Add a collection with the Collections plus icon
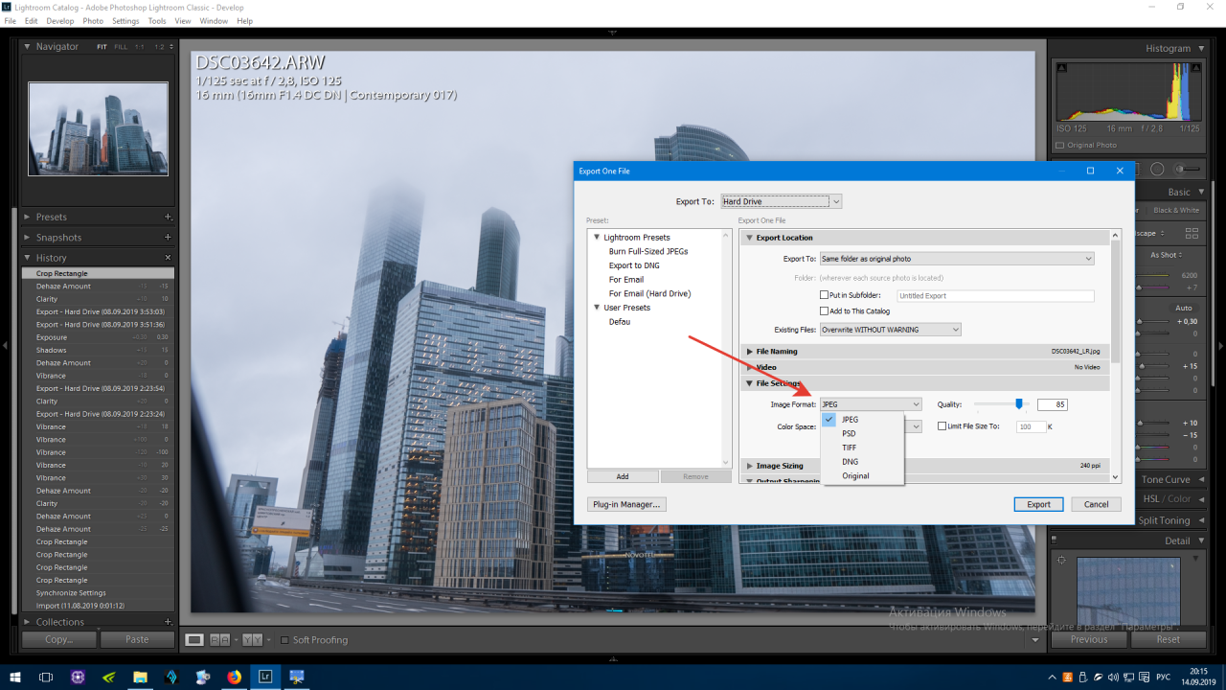 [x=168, y=622]
